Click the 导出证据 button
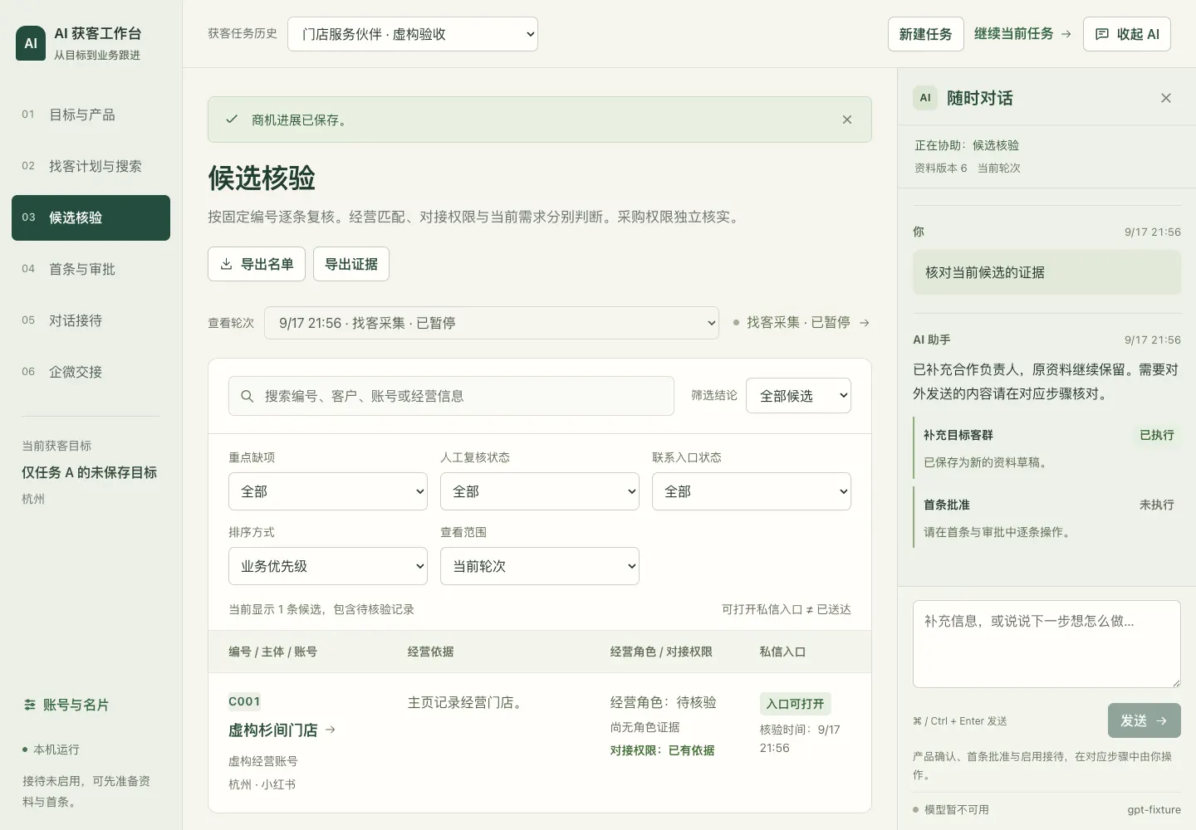This screenshot has height=830, width=1196. pos(351,264)
